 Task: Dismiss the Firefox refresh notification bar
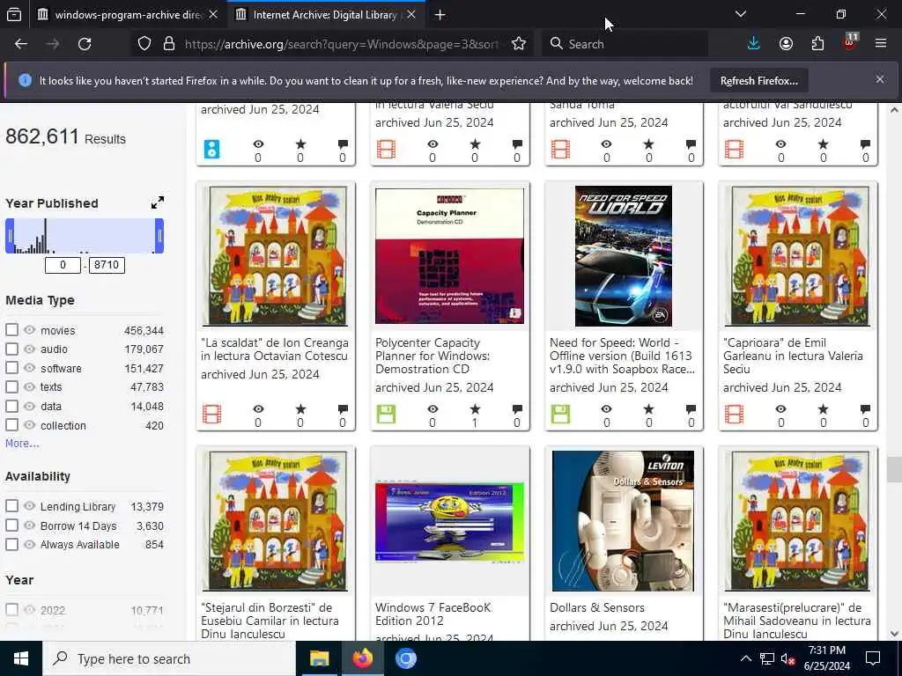[880, 79]
